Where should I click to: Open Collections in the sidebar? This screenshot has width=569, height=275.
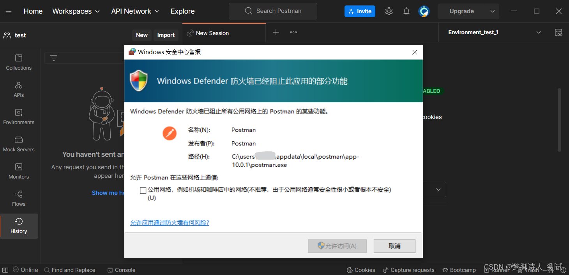pyautogui.click(x=19, y=62)
